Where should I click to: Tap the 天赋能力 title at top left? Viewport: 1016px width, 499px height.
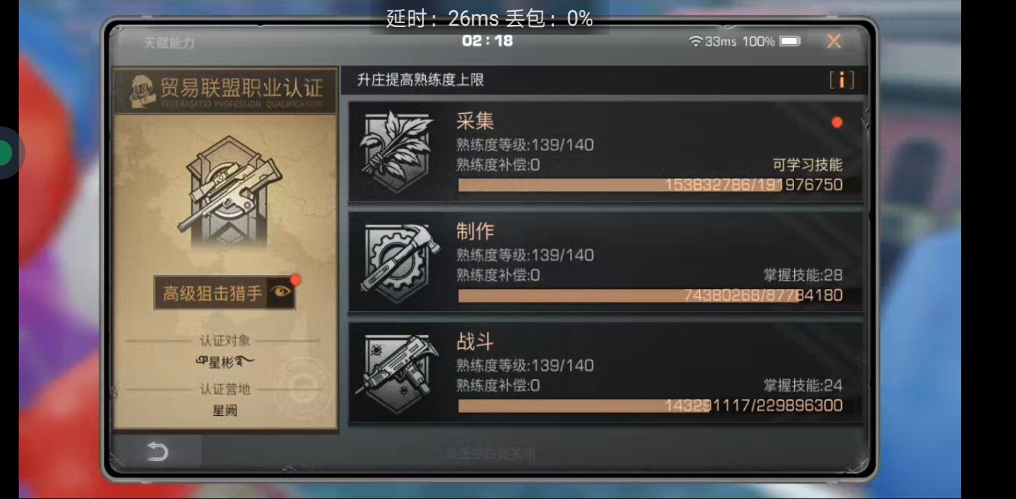click(169, 42)
